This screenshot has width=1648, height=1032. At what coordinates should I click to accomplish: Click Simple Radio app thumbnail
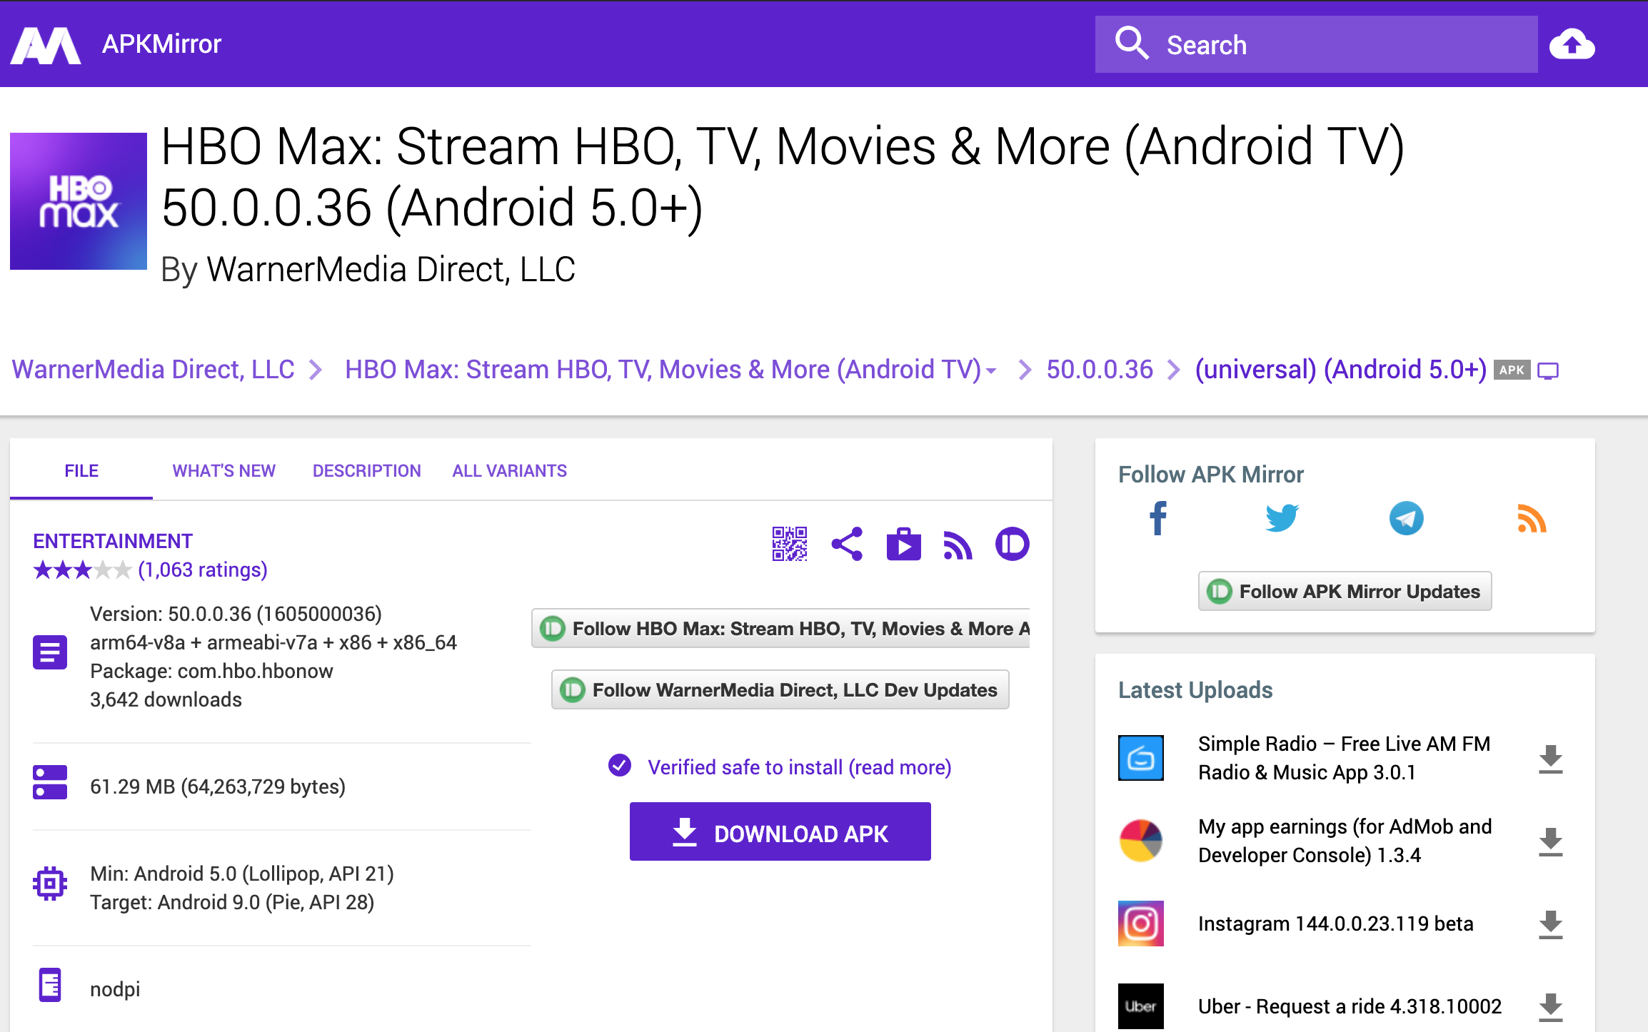click(x=1140, y=758)
